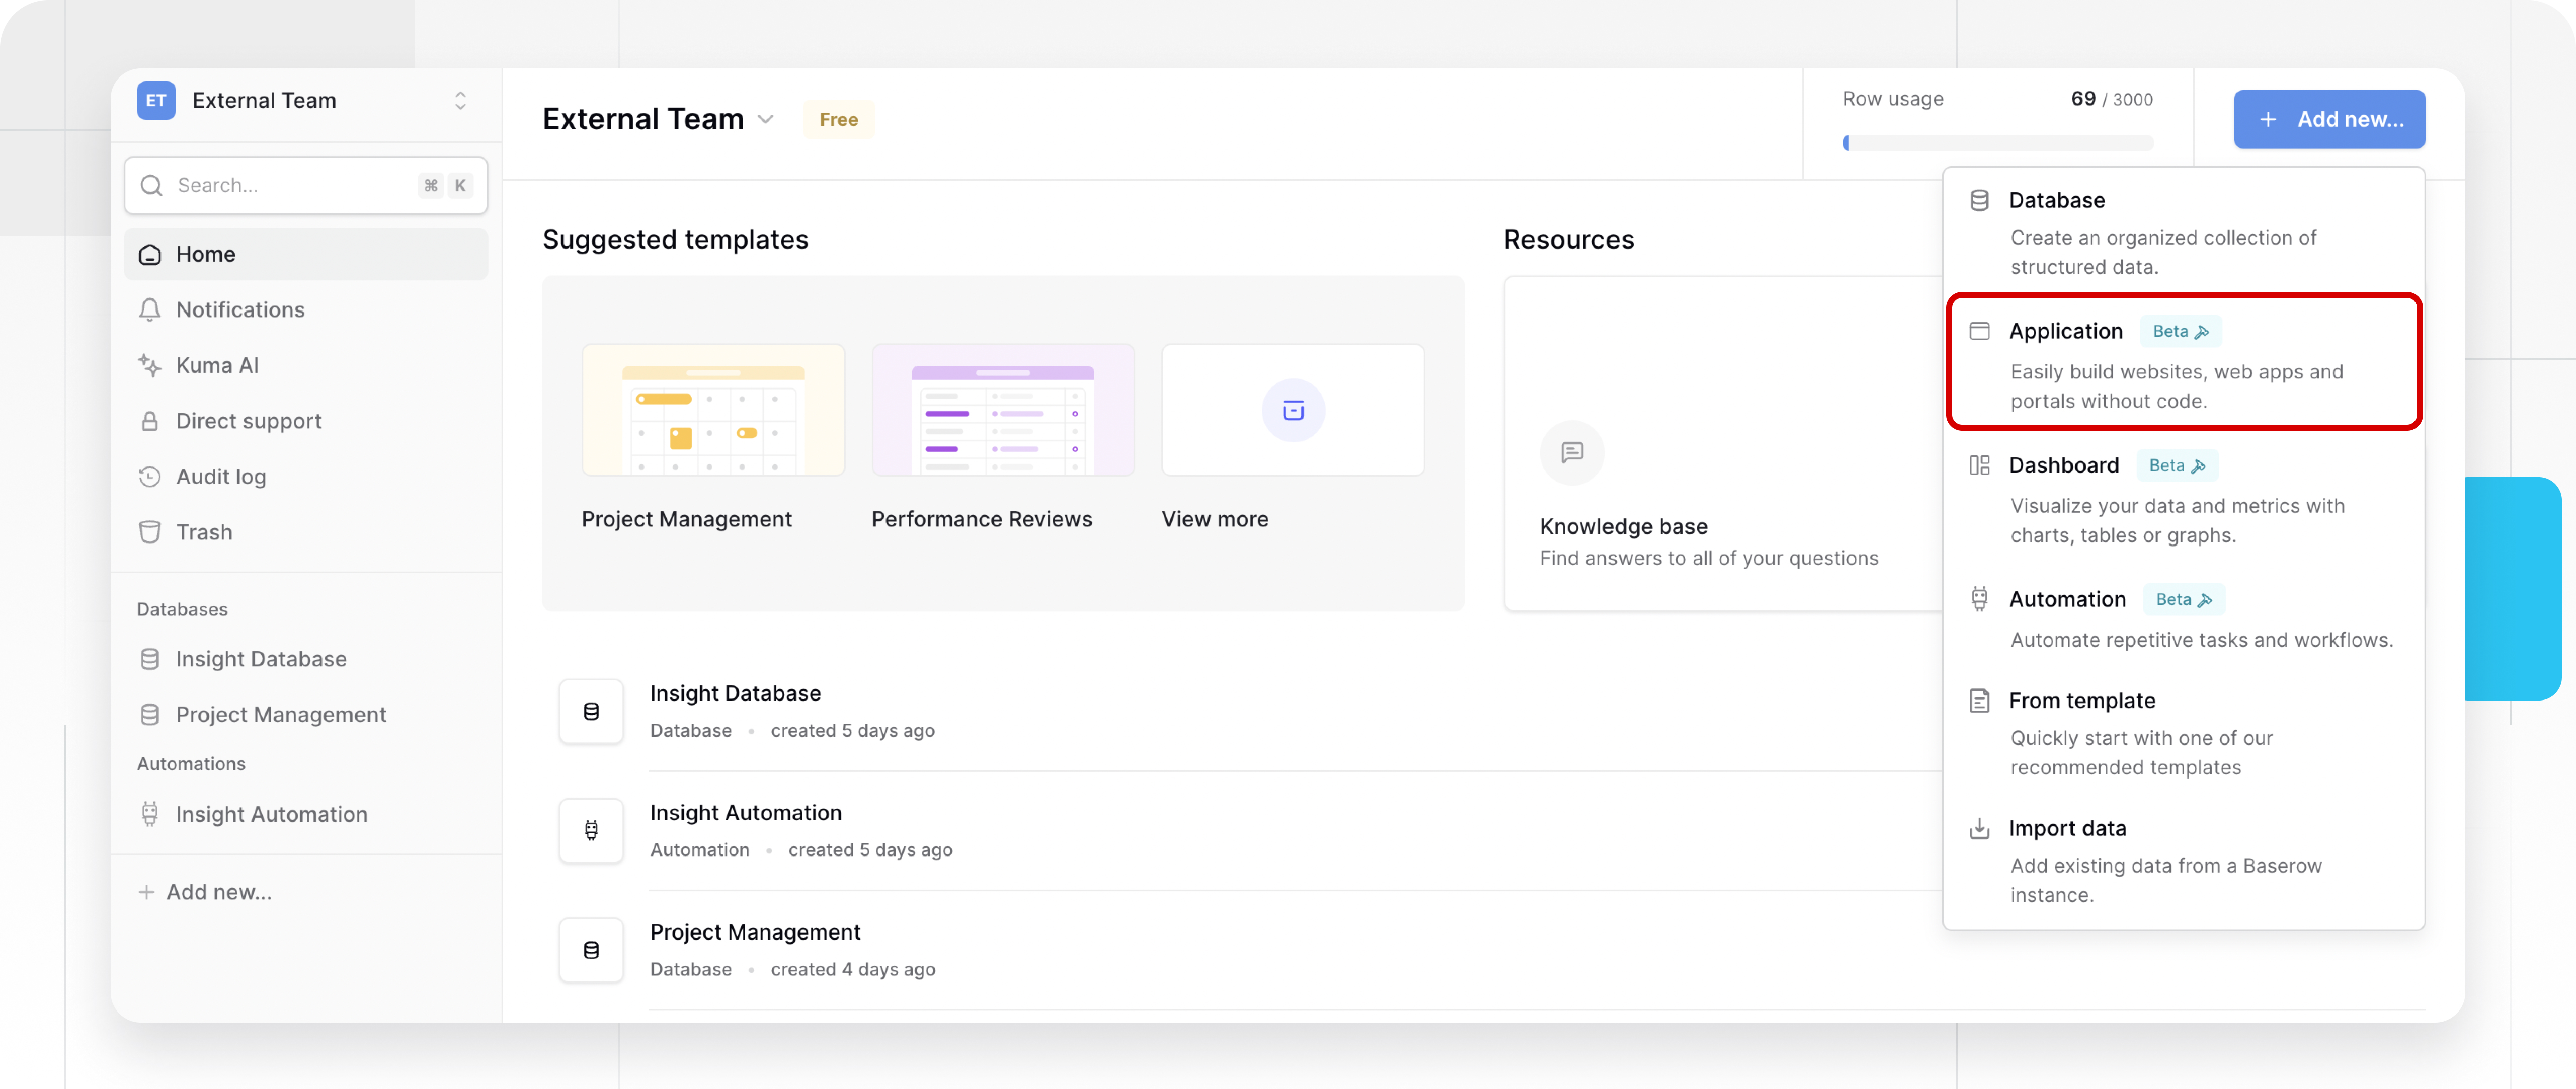Open Audit log via the history icon
This screenshot has height=1089, width=2576.
point(149,476)
